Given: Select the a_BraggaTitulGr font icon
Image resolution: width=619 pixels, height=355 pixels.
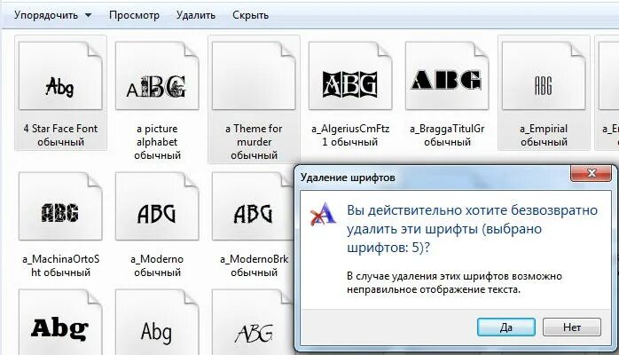Looking at the screenshot, I should point(447,75).
